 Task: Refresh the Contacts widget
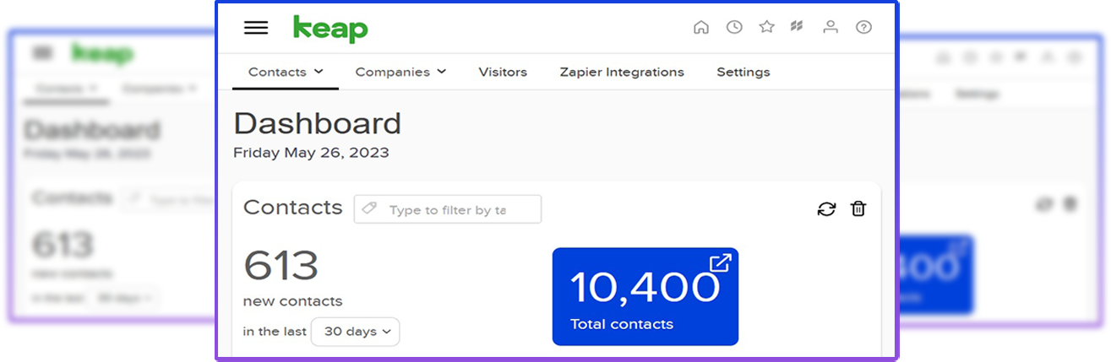pos(826,209)
